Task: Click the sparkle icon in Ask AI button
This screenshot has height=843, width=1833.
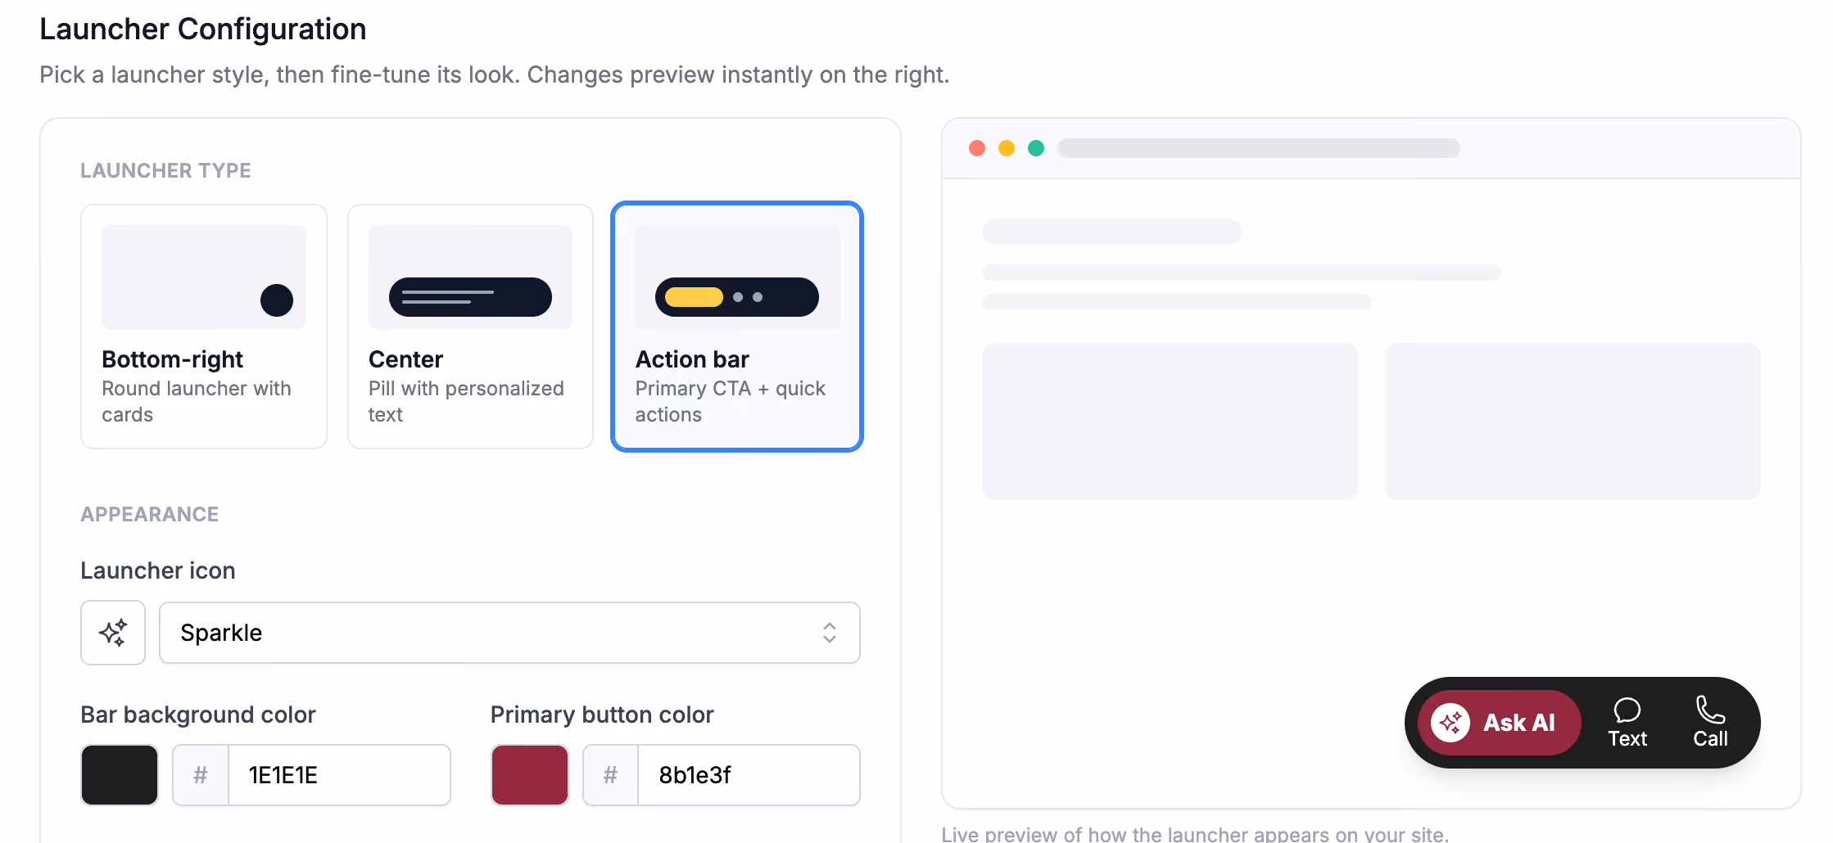Action: (x=1451, y=723)
